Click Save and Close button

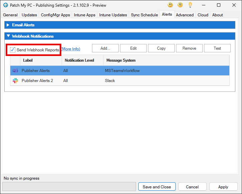[157, 187]
